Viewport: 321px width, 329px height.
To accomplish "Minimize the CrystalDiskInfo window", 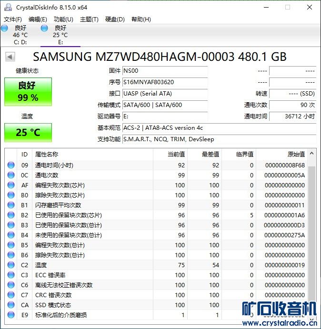I will point(266,7).
